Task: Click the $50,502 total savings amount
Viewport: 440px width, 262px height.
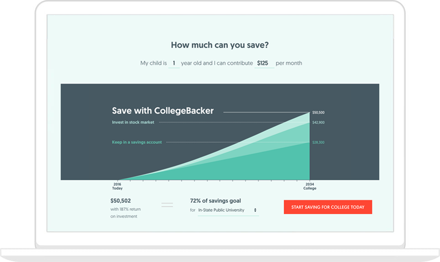Action: pyautogui.click(x=120, y=200)
